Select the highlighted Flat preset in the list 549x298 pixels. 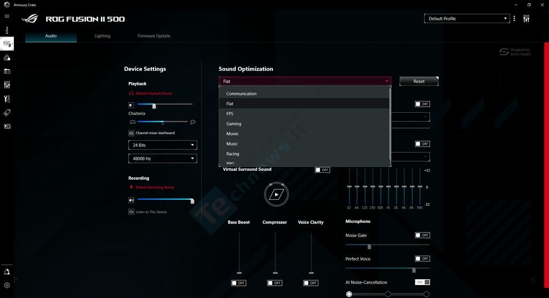pyautogui.click(x=304, y=104)
